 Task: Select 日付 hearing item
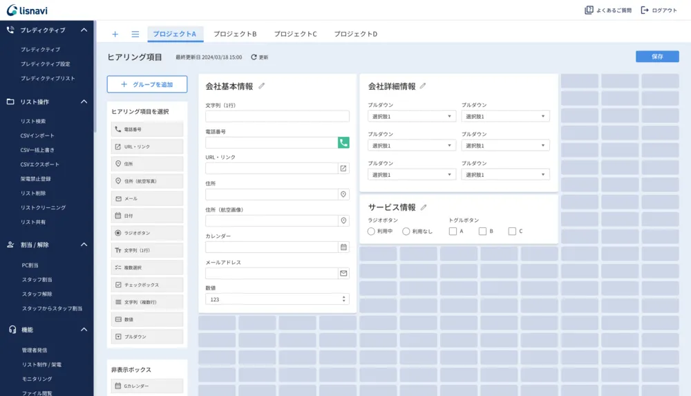147,216
